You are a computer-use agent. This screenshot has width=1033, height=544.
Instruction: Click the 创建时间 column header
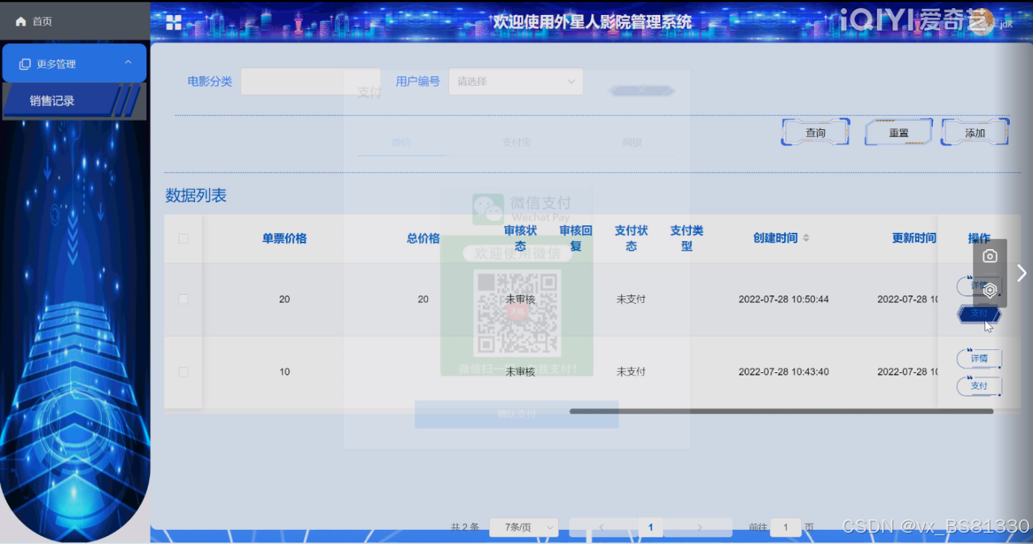click(775, 238)
